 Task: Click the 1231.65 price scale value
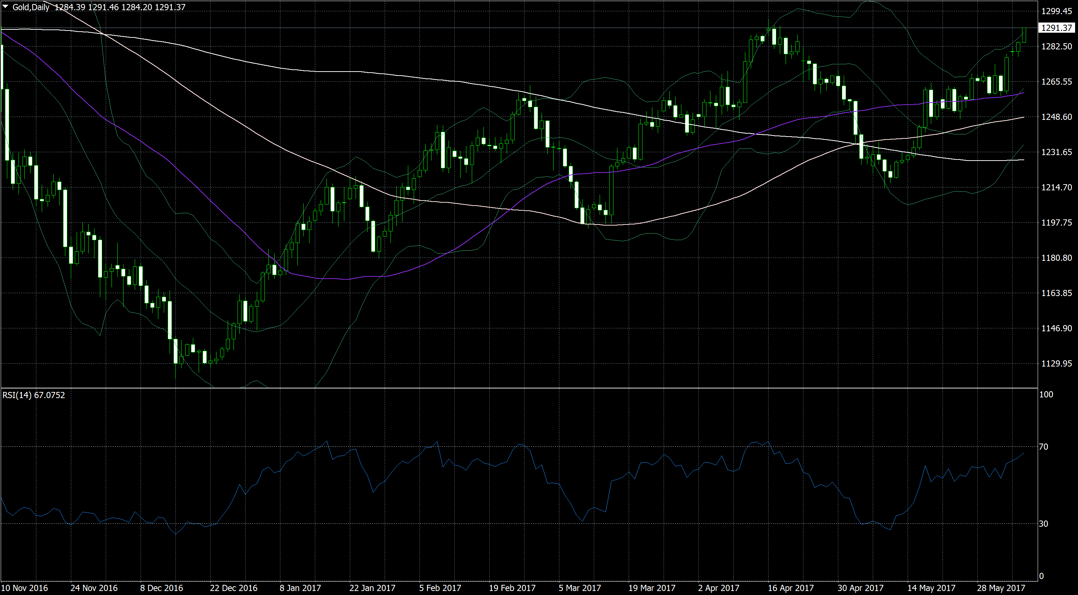click(1057, 152)
